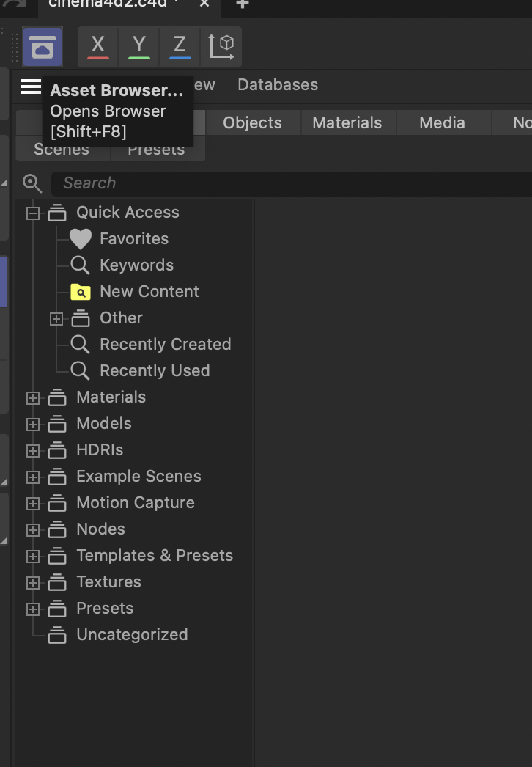Toggle the X axis lock
Screen dimensions: 532x767
(x=97, y=46)
